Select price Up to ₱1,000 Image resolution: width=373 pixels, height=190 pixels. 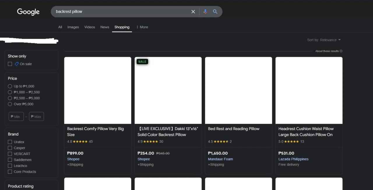[10, 86]
